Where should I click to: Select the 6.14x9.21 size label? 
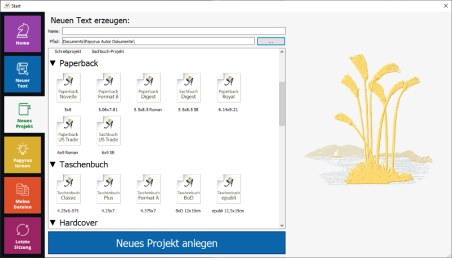pos(228,109)
